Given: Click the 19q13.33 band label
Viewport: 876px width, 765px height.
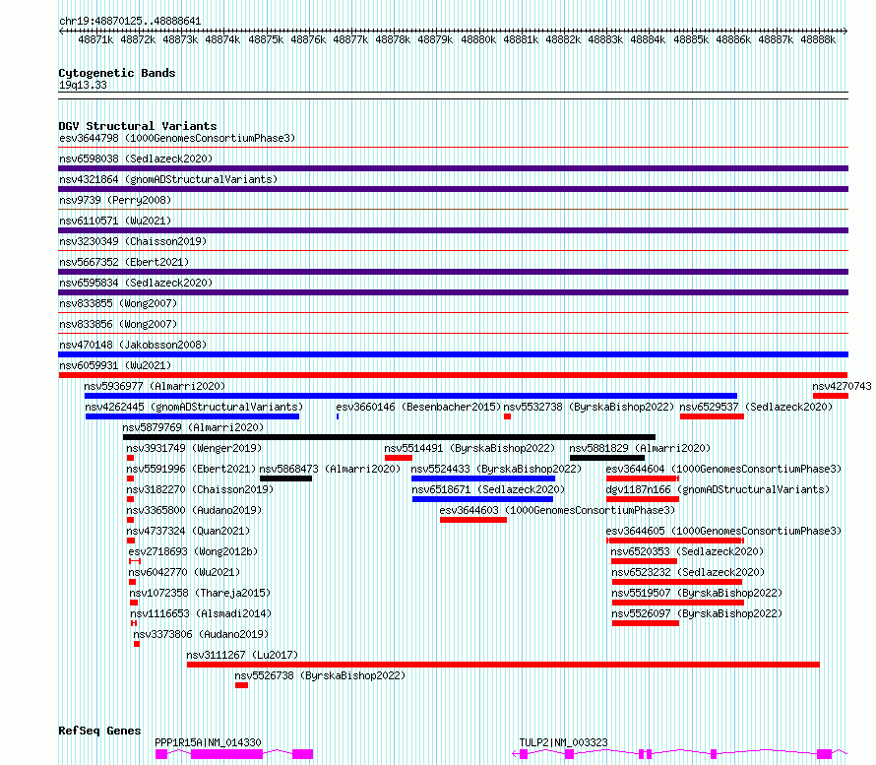Looking at the screenshot, I should click(x=83, y=86).
